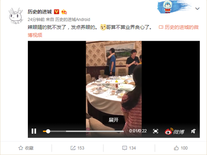Viewport: 207px width, 155px height.
Task: Repost using the share icon with 153
Action: click(78, 148)
